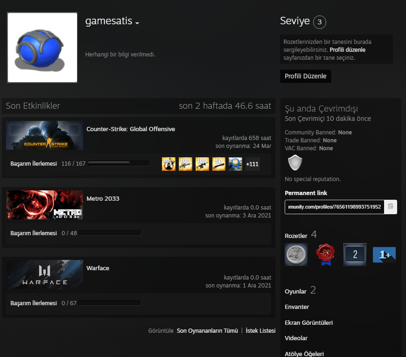The width and height of the screenshot is (406, 357).
Task: Click the '0 / 48' achievement count
Action: [69, 233]
